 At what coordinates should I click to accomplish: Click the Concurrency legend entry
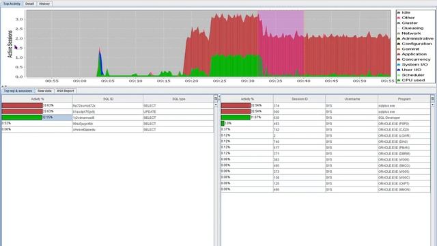414,59
